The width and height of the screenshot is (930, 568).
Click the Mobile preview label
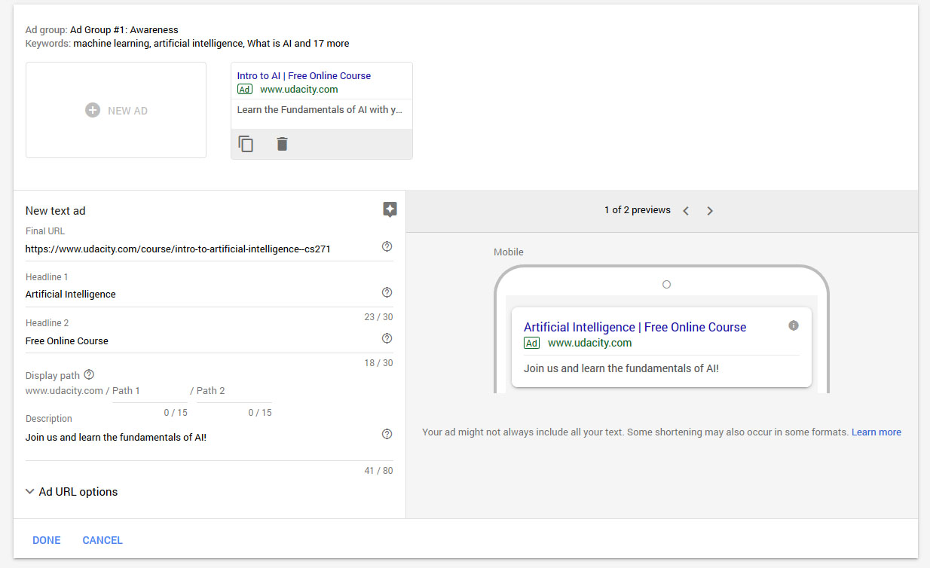509,252
